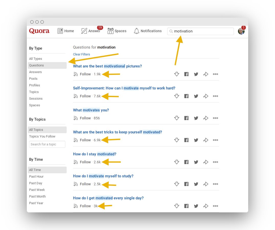275x230 pixels.
Task: Open 'How do I motivate myself to study?'
Action: coord(103,176)
